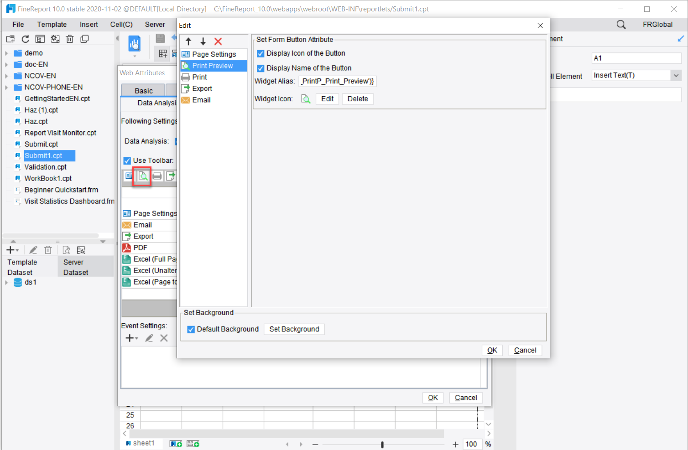
Task: Click Print Preview icon in Use Toolbar row
Action: [143, 176]
